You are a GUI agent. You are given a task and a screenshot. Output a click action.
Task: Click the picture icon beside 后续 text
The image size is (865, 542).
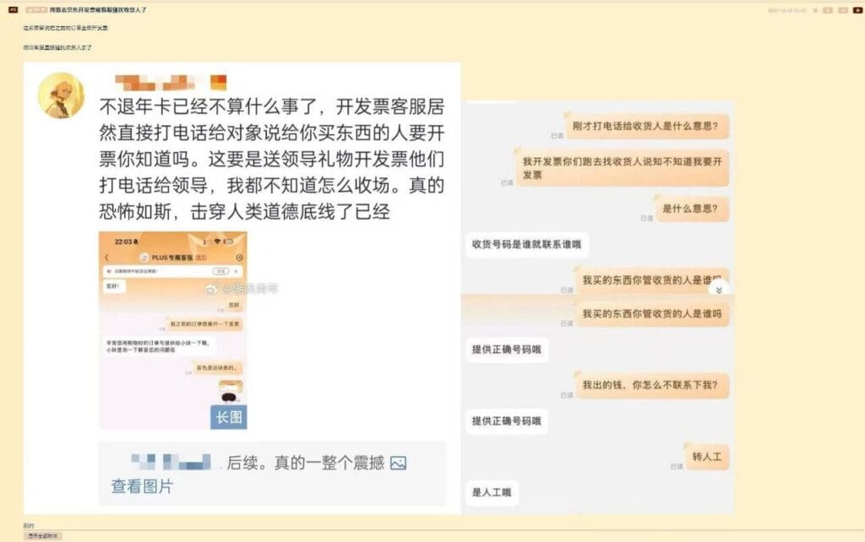pos(399,463)
